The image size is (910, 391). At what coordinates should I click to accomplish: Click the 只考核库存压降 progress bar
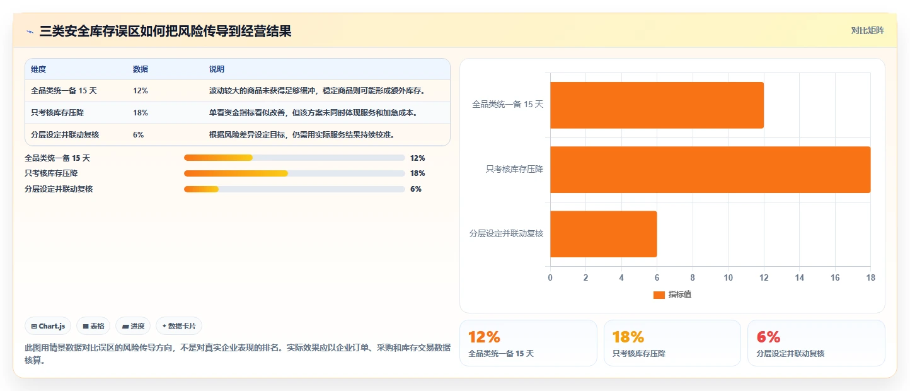click(x=294, y=173)
